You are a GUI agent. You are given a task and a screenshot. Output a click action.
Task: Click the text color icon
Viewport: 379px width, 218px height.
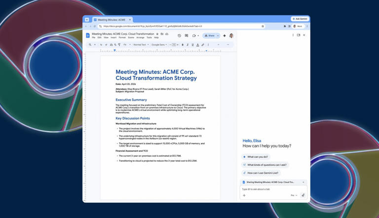click(x=197, y=45)
